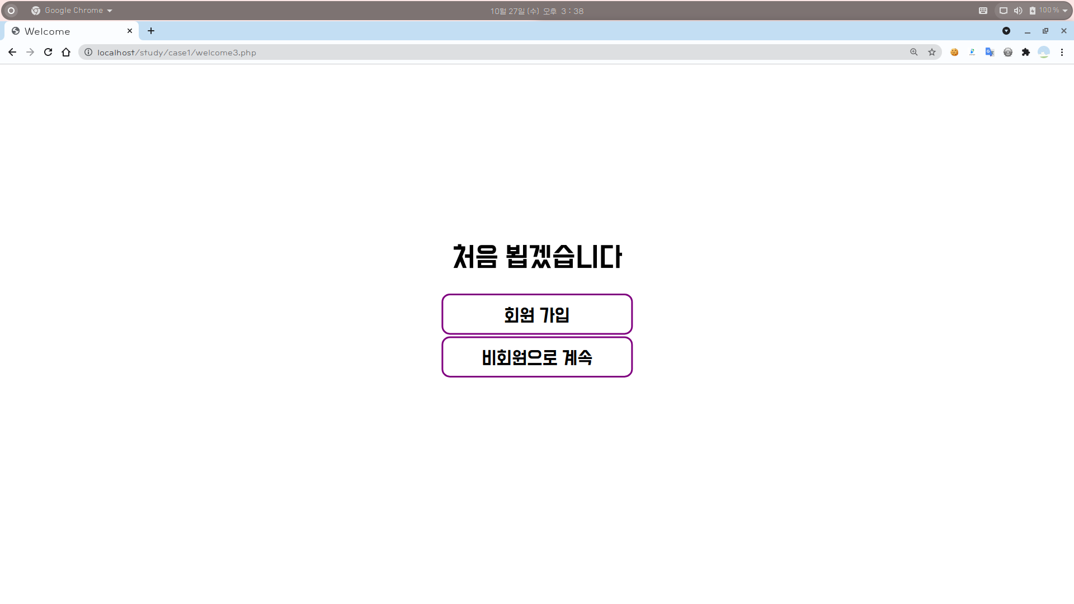
Task: Open the Chrome profile avatar
Action: coord(1043,52)
